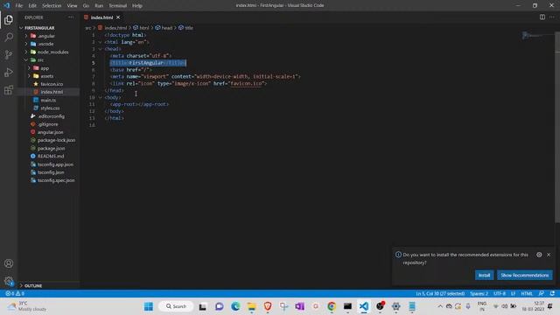Open .editorconfig file
Screen dimensions: 560x315
coord(51,116)
